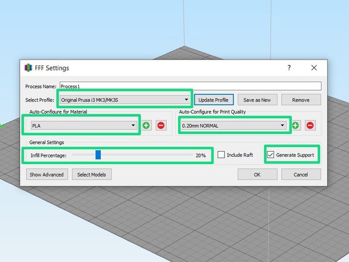Close the FFF Settings dialog
The image size is (349, 262).
[x=314, y=67]
